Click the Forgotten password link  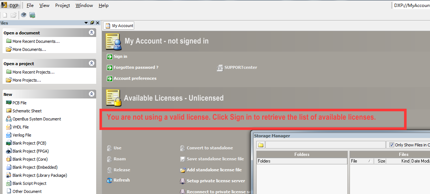[x=136, y=67]
